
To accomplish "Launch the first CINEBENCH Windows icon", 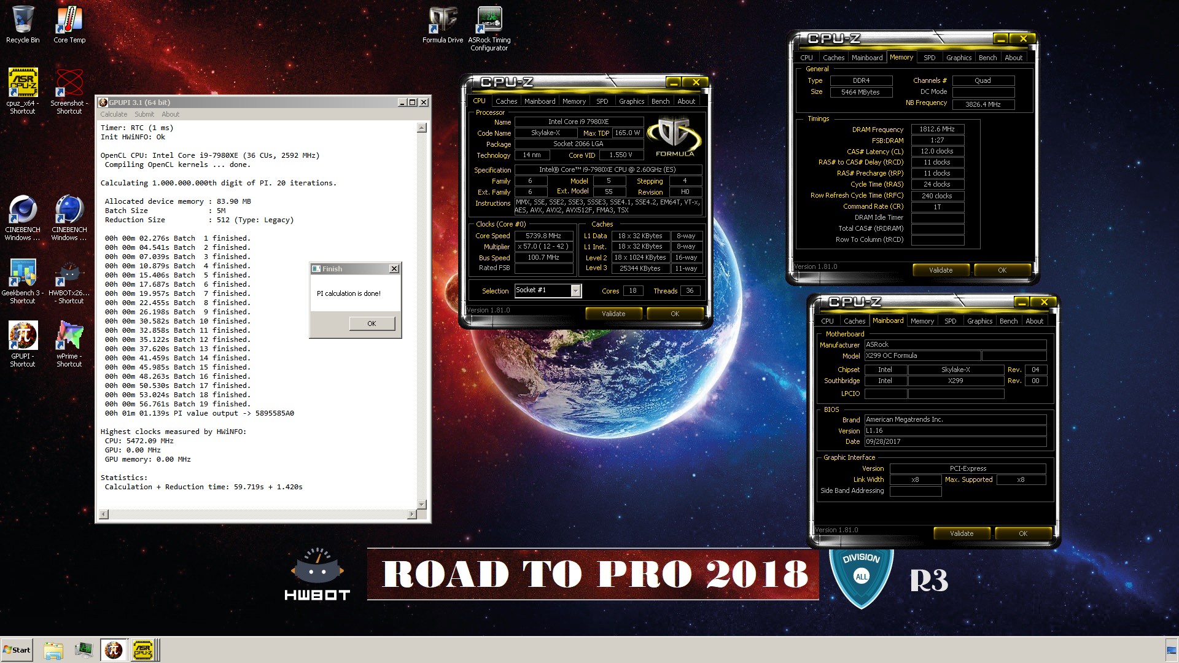I will (x=23, y=218).
